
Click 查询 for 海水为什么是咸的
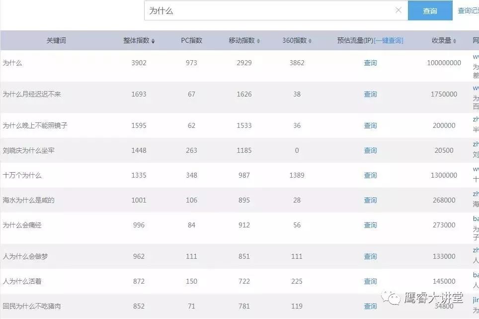[370, 200]
